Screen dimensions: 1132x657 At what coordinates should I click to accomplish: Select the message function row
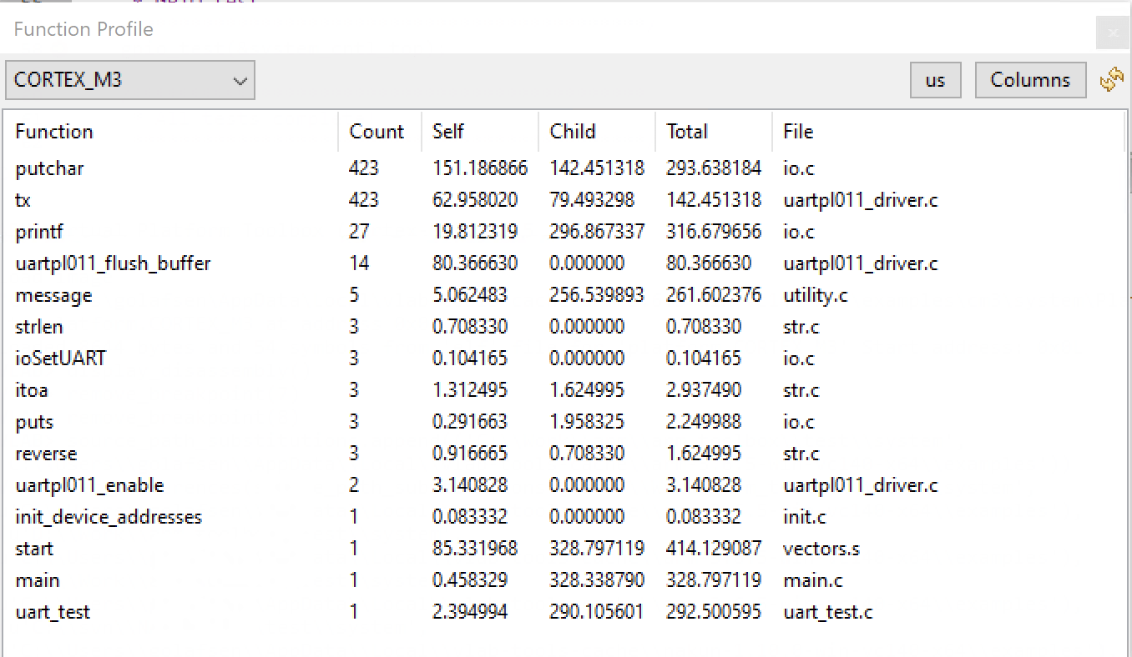click(x=564, y=295)
